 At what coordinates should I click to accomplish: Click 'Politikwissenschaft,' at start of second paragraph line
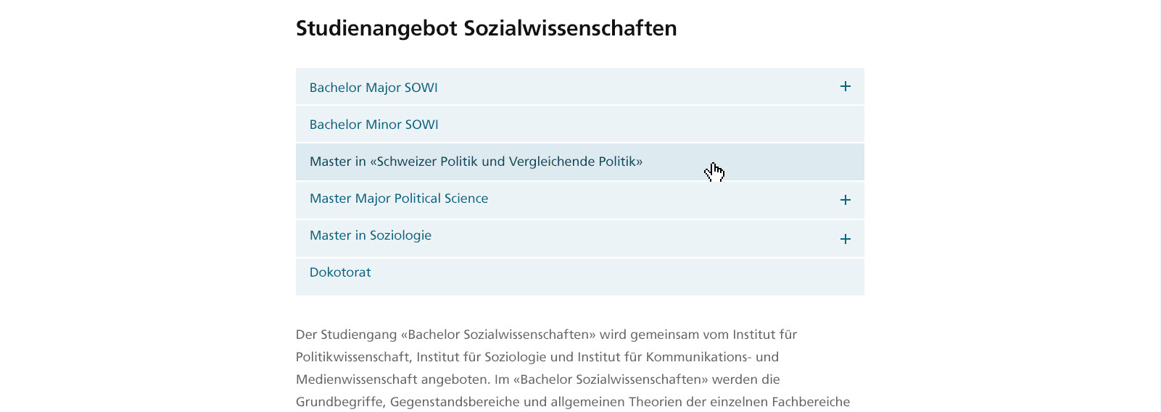(x=354, y=357)
